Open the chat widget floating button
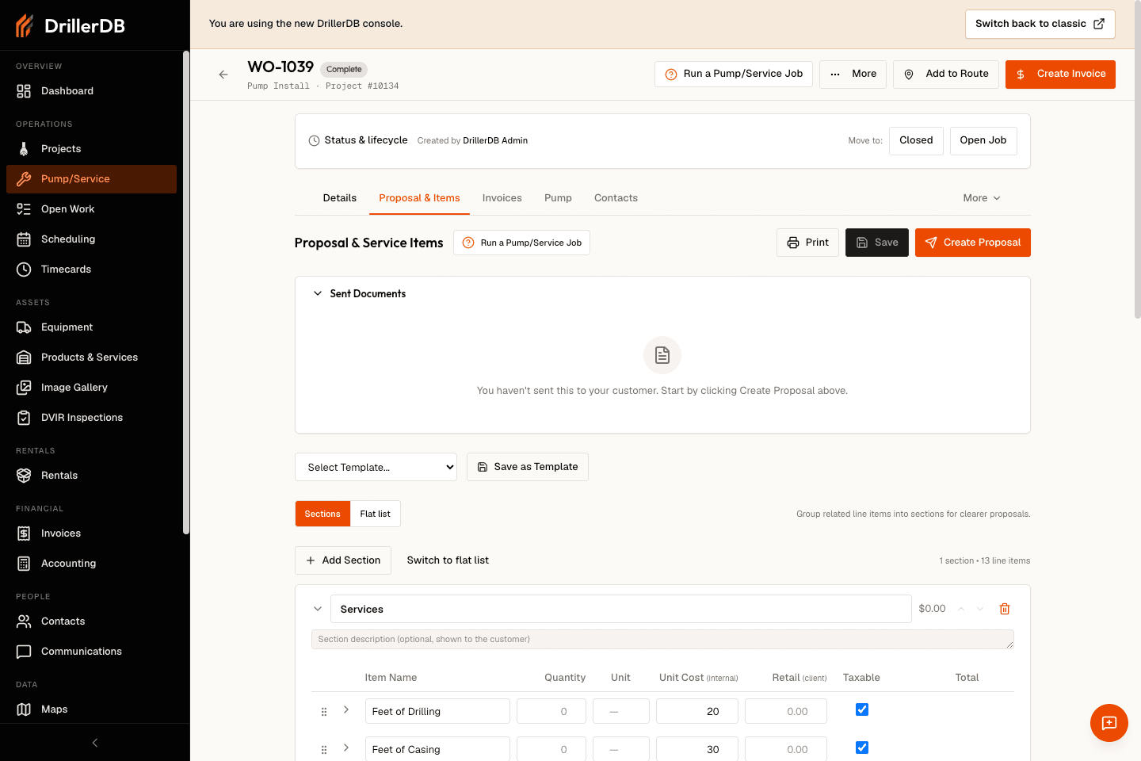This screenshot has width=1141, height=761. [x=1109, y=723]
